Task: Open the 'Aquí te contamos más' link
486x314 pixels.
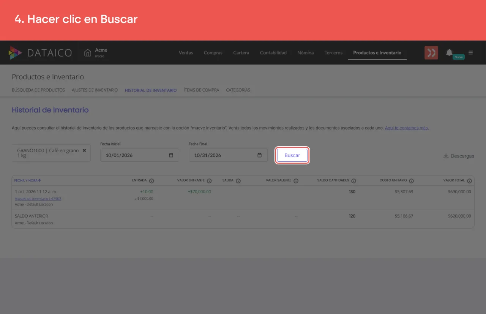Action: [407, 128]
